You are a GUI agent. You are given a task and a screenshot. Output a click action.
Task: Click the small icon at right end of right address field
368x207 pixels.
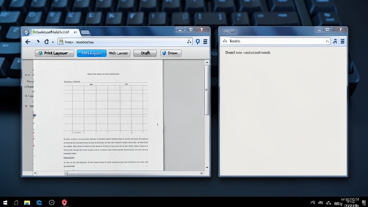coord(327,42)
